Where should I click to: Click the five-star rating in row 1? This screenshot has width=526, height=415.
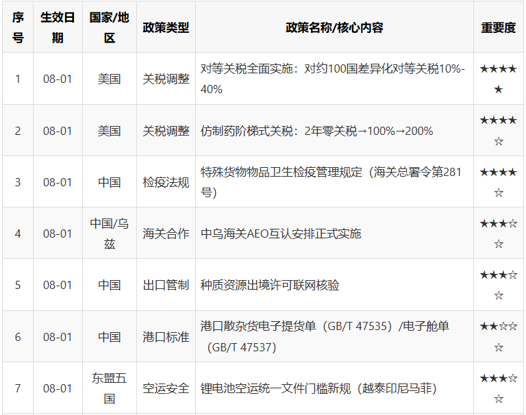499,79
